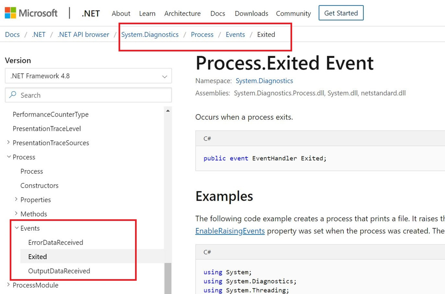
Task: Expand the PresentationTraceSources node chevron
Action: pyautogui.click(x=8, y=142)
